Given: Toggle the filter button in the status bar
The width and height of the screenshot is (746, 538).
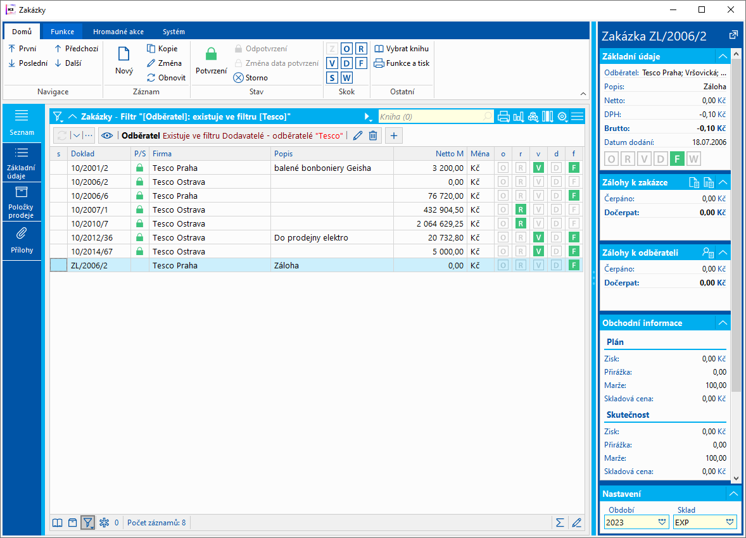Looking at the screenshot, I should tap(87, 523).
